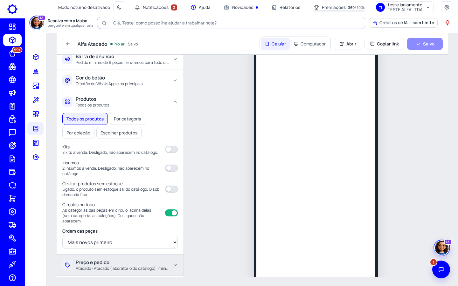
Task: Select Por categoria option
Action: pyautogui.click(x=128, y=119)
